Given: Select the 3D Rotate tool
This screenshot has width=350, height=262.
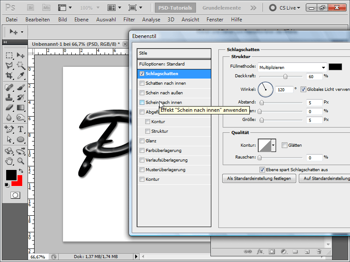Looking at the screenshot, I should 9,151.
